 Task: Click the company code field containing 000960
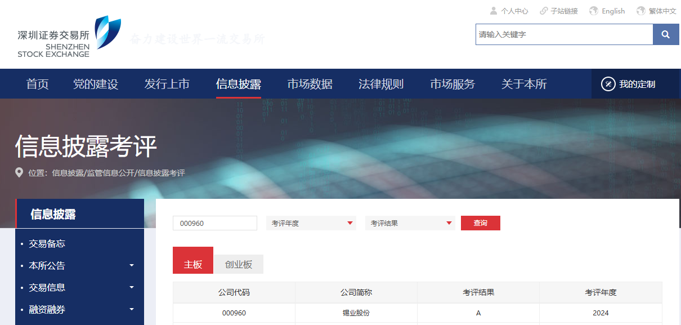[214, 223]
